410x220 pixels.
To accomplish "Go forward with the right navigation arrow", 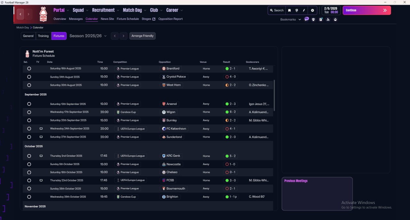I will [29, 14].
